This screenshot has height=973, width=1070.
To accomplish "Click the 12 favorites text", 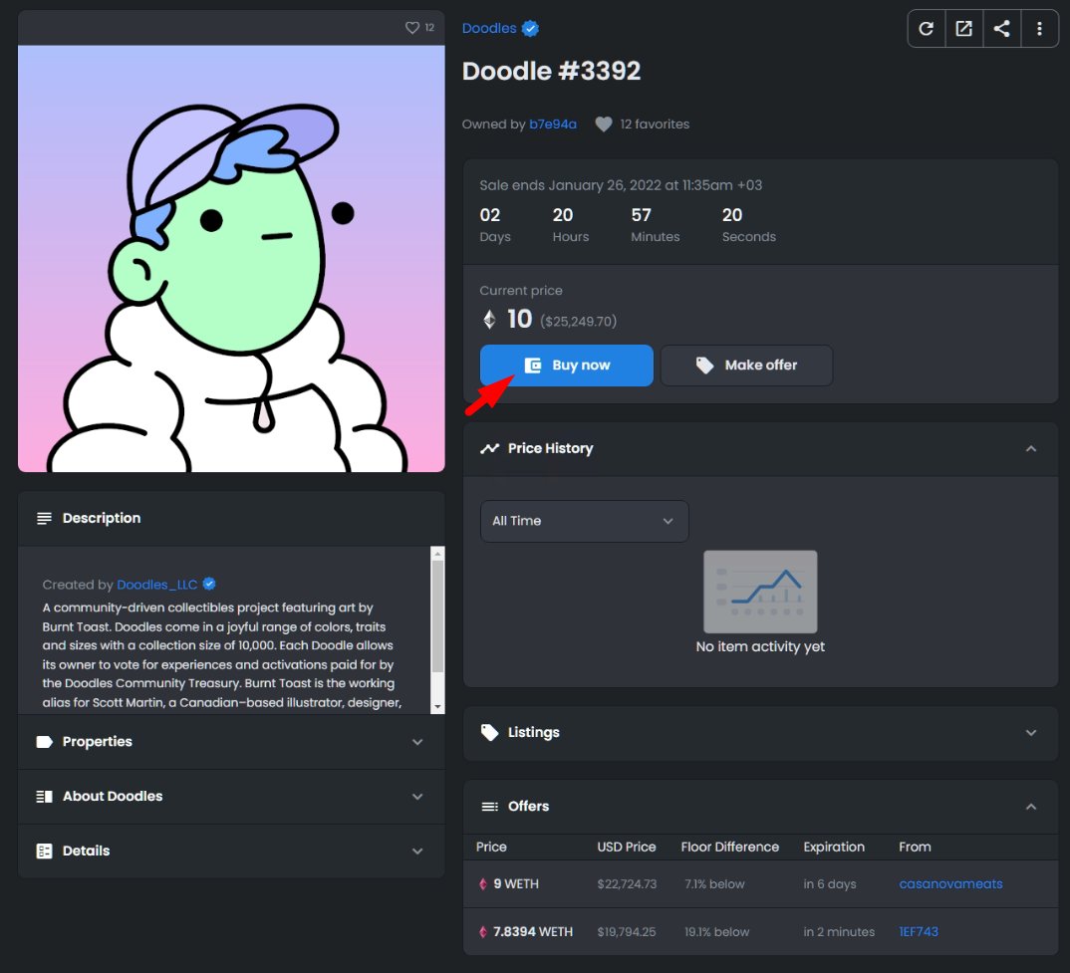I will 655,124.
